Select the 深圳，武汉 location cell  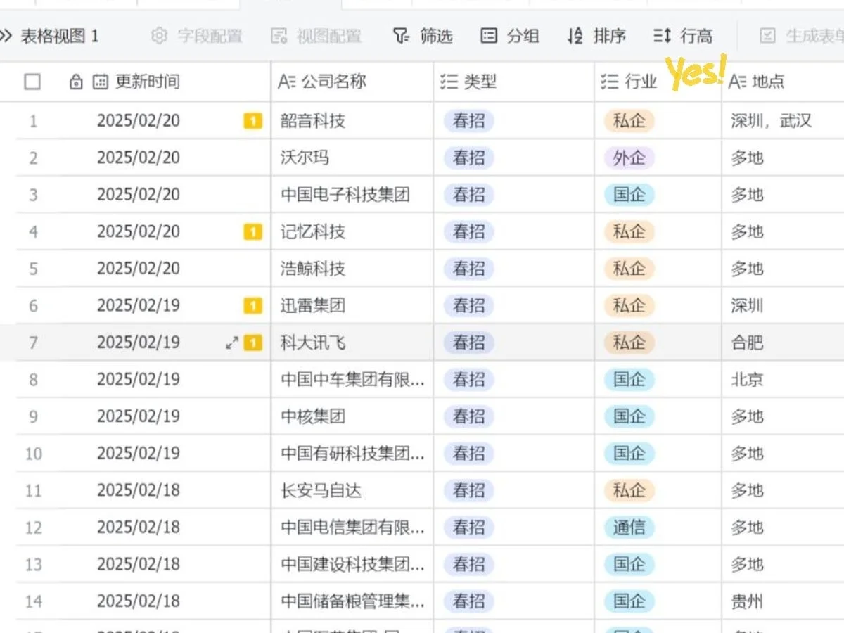[784, 121]
